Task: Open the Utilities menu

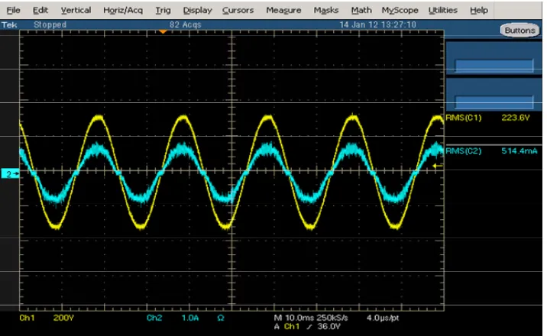Action: click(x=442, y=11)
